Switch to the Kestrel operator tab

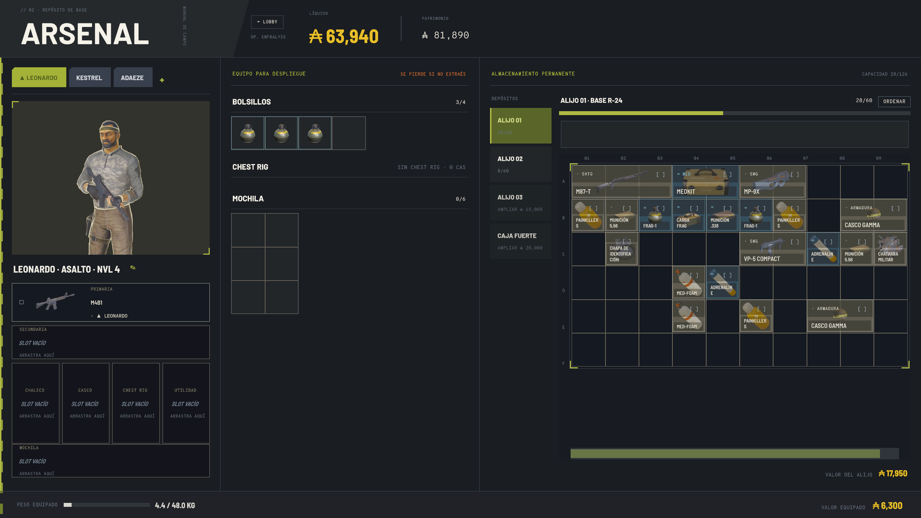point(90,77)
